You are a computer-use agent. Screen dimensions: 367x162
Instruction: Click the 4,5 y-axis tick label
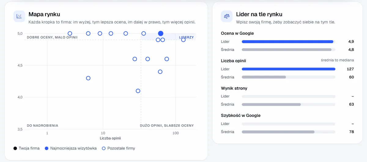pos(20,65)
